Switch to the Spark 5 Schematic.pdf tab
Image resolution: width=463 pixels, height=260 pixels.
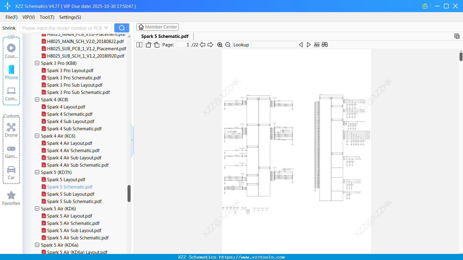point(164,36)
